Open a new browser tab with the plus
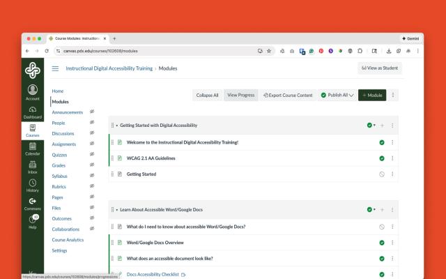Screen dimensions: 446x279 coord(114,38)
